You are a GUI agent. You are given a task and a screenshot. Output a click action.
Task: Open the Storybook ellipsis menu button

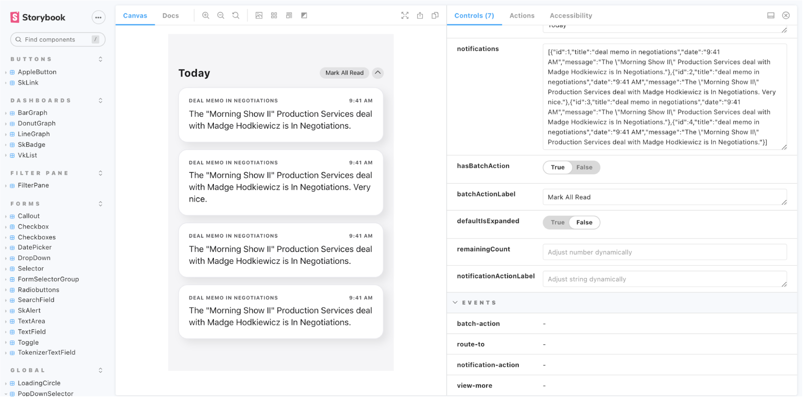[98, 17]
